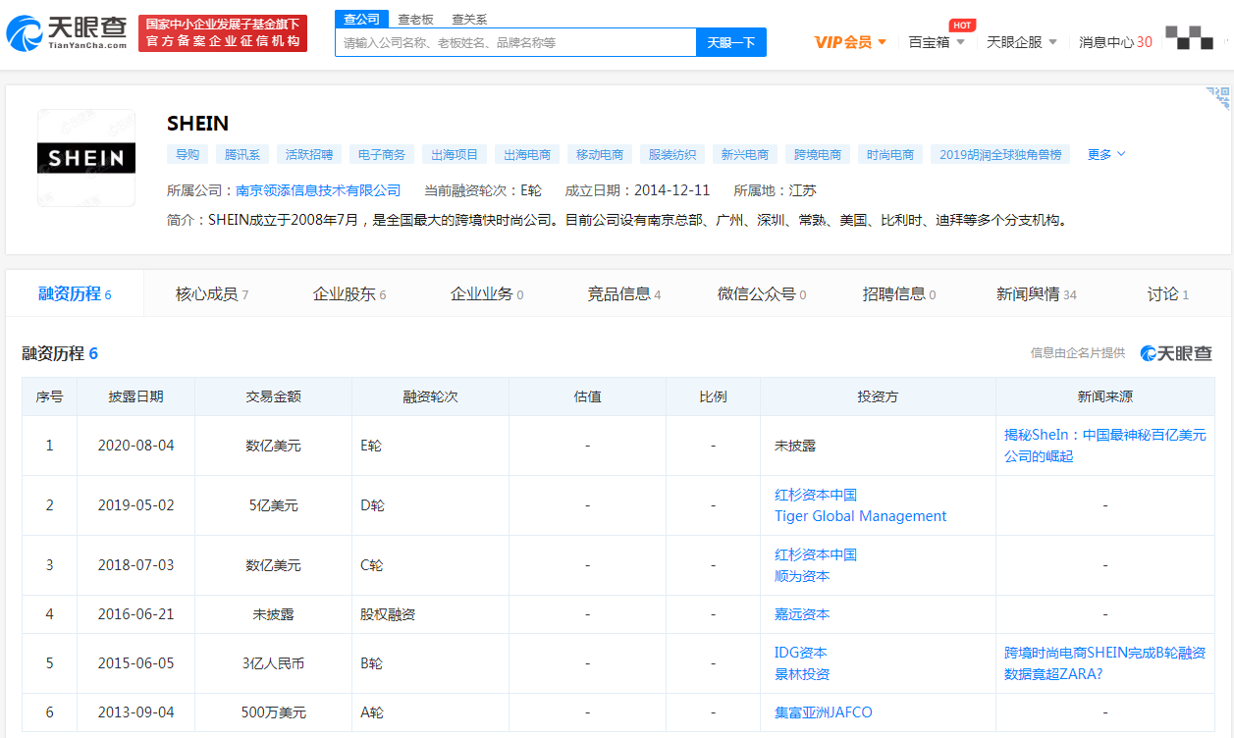The image size is (1234, 738).
Task: Open the VIP会员 dropdown menu
Action: [x=850, y=42]
